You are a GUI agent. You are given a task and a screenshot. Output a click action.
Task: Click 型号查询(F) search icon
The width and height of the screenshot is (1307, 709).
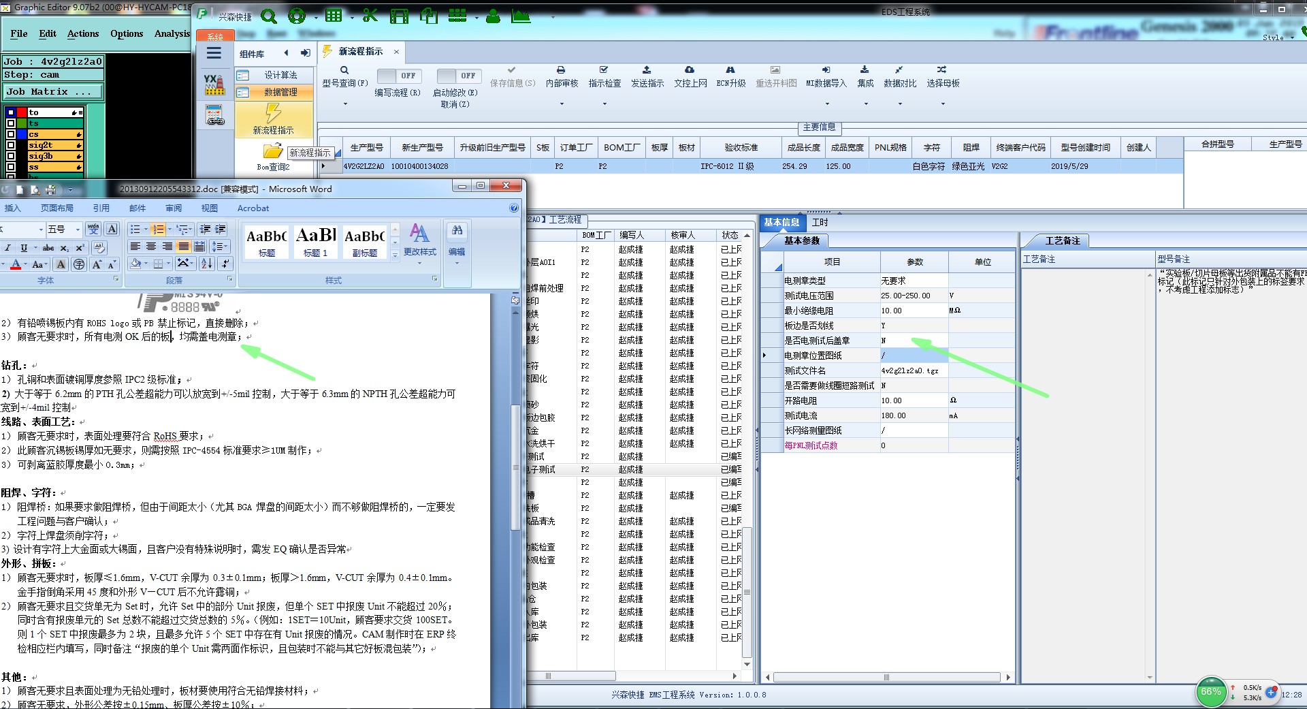tap(344, 70)
